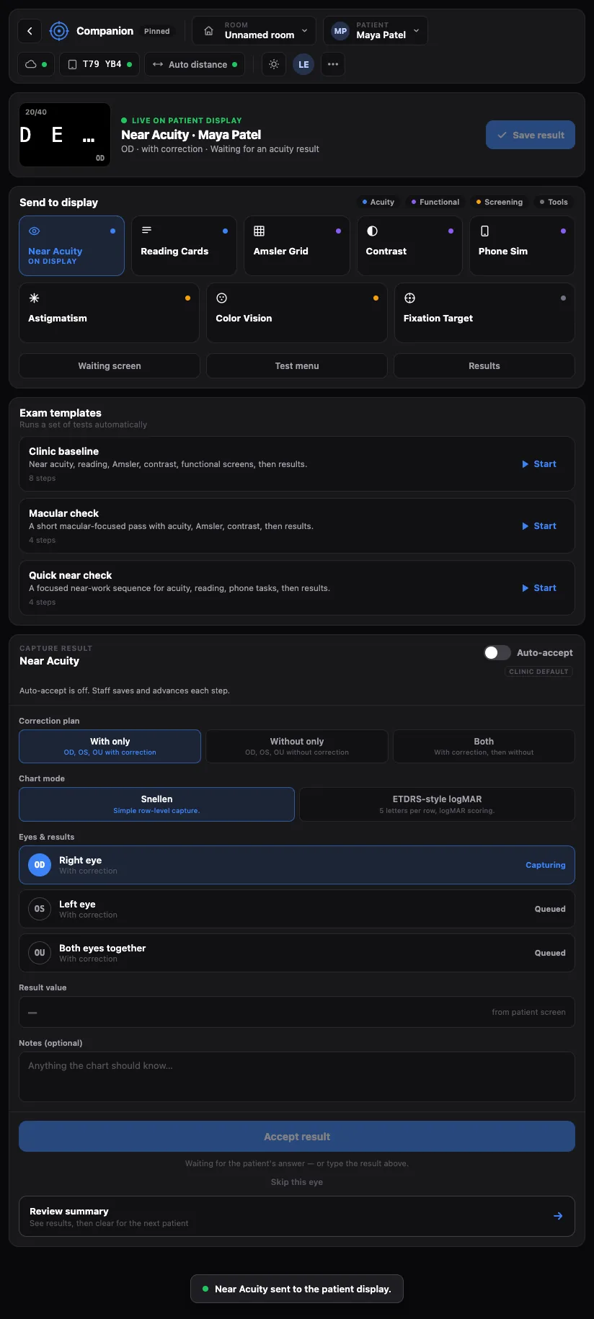Send Waiting screen to display
594x1319 pixels.
(110, 365)
